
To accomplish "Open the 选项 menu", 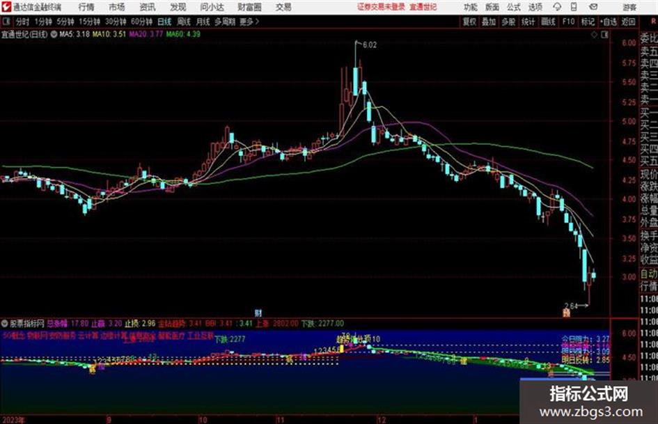I will (535, 7).
